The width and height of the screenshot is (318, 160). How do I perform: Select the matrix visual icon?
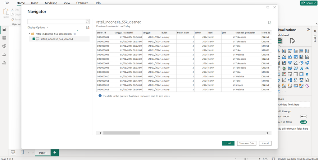coord(301,74)
